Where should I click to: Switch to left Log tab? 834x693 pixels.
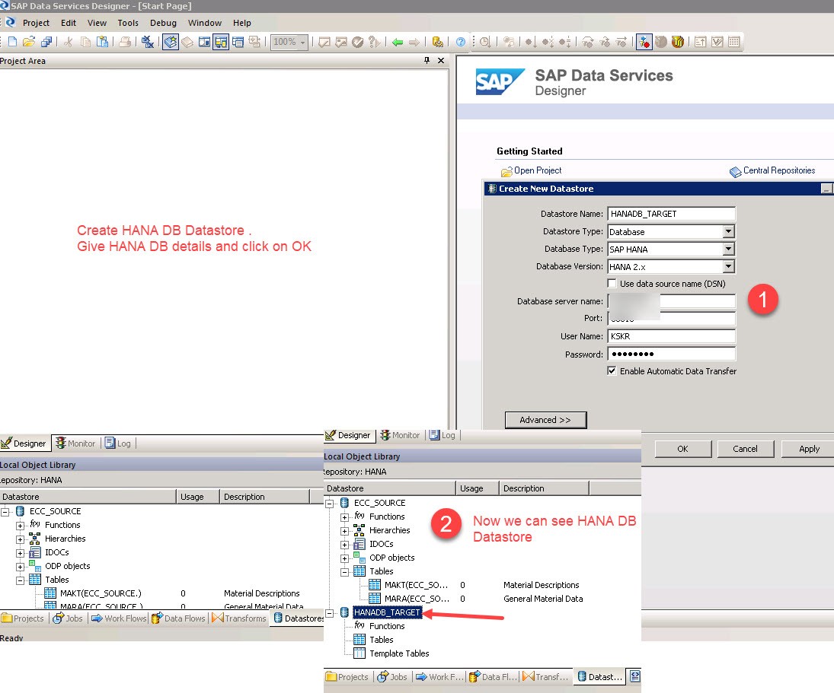(118, 443)
